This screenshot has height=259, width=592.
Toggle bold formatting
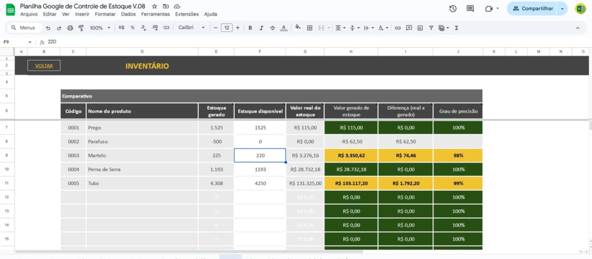point(250,28)
